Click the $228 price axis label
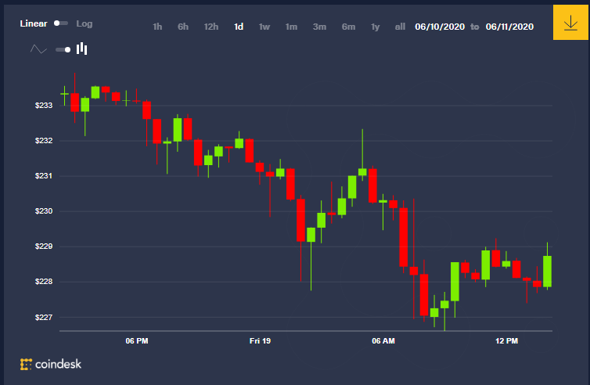The width and height of the screenshot is (590, 385). pyautogui.click(x=44, y=282)
